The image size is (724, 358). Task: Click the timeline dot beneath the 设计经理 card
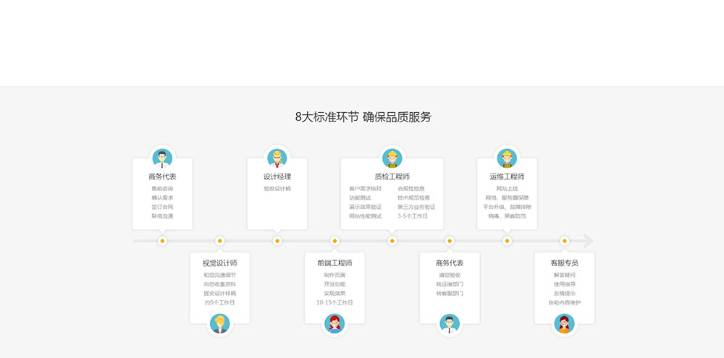point(277,241)
